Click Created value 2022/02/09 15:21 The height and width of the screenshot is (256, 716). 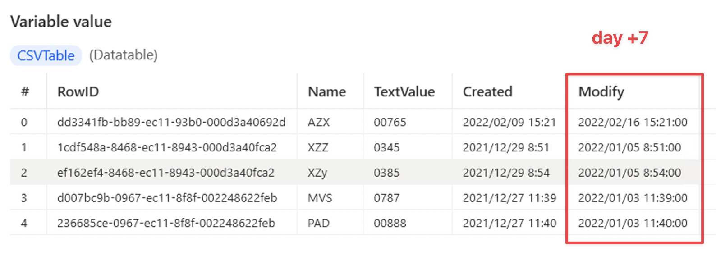tap(509, 122)
